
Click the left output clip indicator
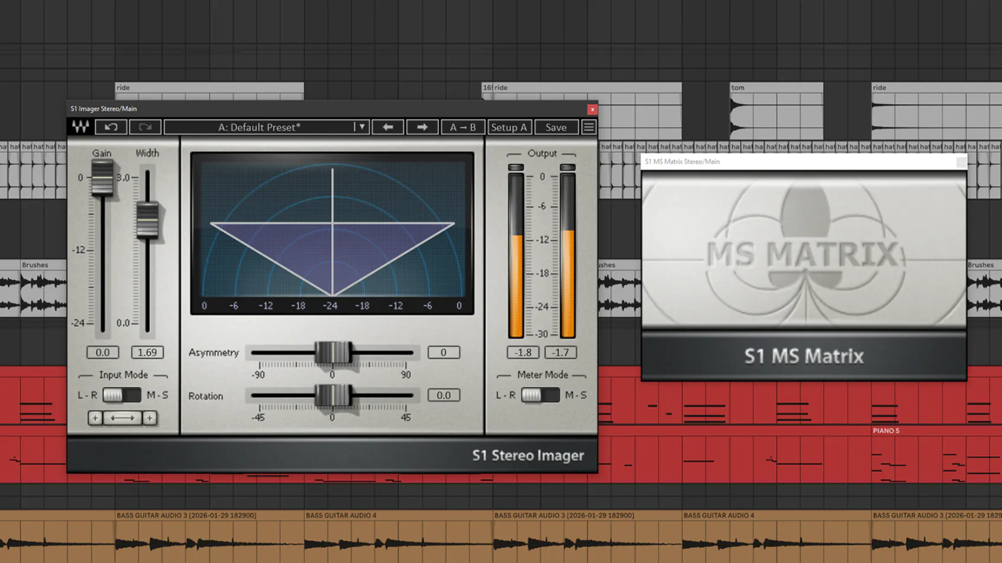click(x=516, y=167)
